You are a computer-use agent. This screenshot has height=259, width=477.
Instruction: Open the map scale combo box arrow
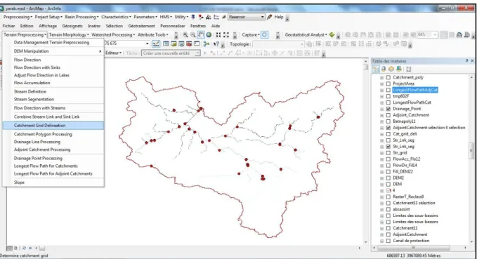pos(148,44)
